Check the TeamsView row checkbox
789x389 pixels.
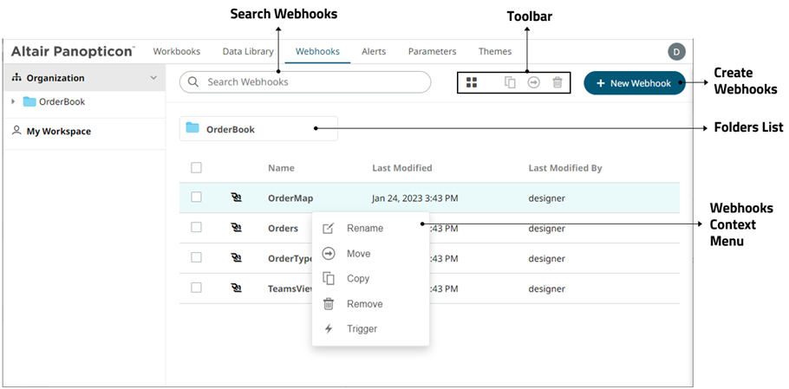click(197, 288)
